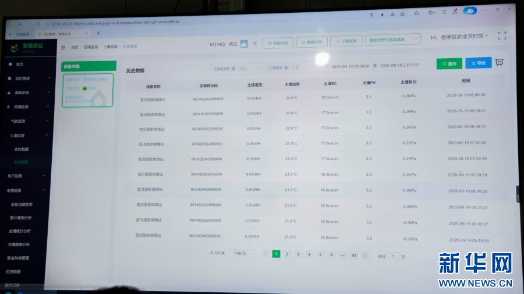Open a new browser tab with plus icon
Viewport: 524px width, 294px height.
tap(98, 33)
